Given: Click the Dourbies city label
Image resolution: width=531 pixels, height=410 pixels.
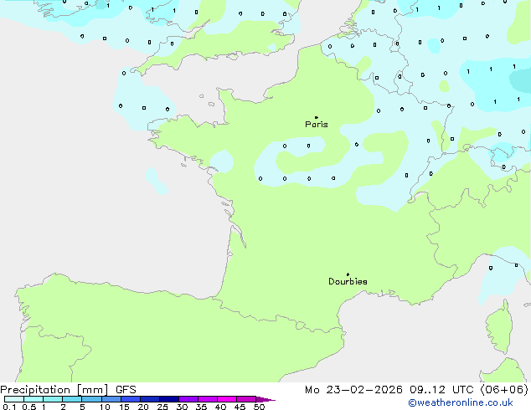Looking at the screenshot, I should tap(348, 281).
